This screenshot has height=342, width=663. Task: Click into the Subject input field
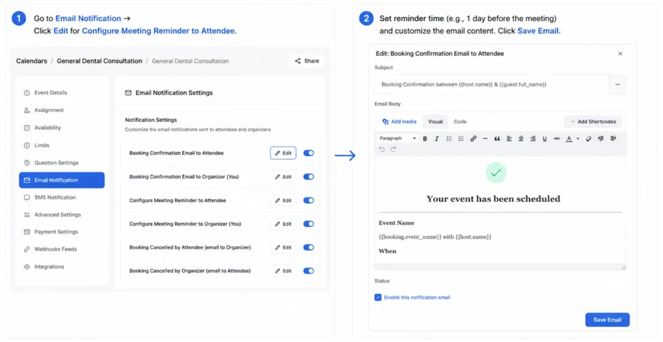click(x=492, y=85)
